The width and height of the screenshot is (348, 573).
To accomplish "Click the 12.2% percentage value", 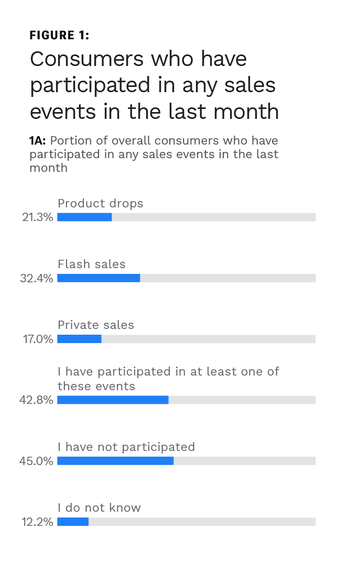I will tap(38, 522).
